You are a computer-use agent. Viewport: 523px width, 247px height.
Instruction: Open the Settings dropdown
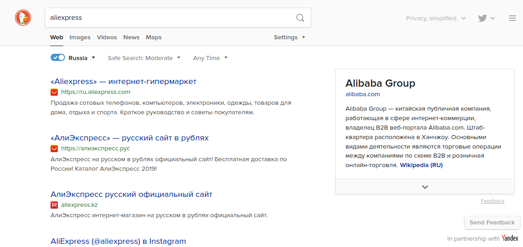click(290, 37)
